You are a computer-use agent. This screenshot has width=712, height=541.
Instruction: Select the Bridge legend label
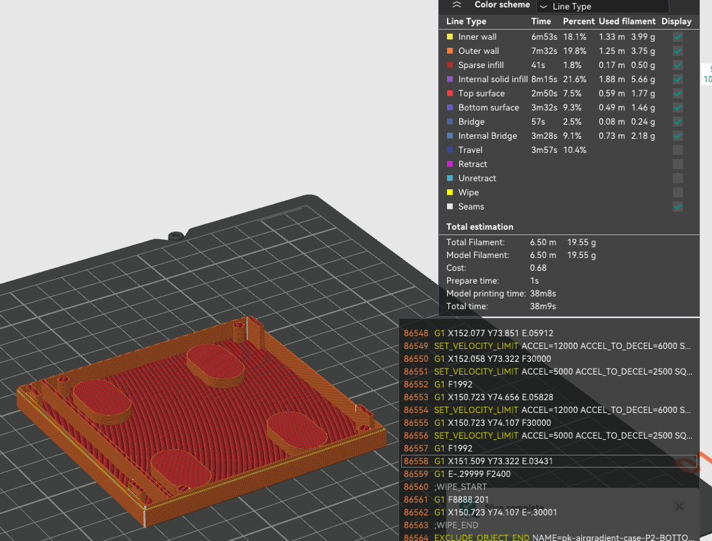coord(471,122)
